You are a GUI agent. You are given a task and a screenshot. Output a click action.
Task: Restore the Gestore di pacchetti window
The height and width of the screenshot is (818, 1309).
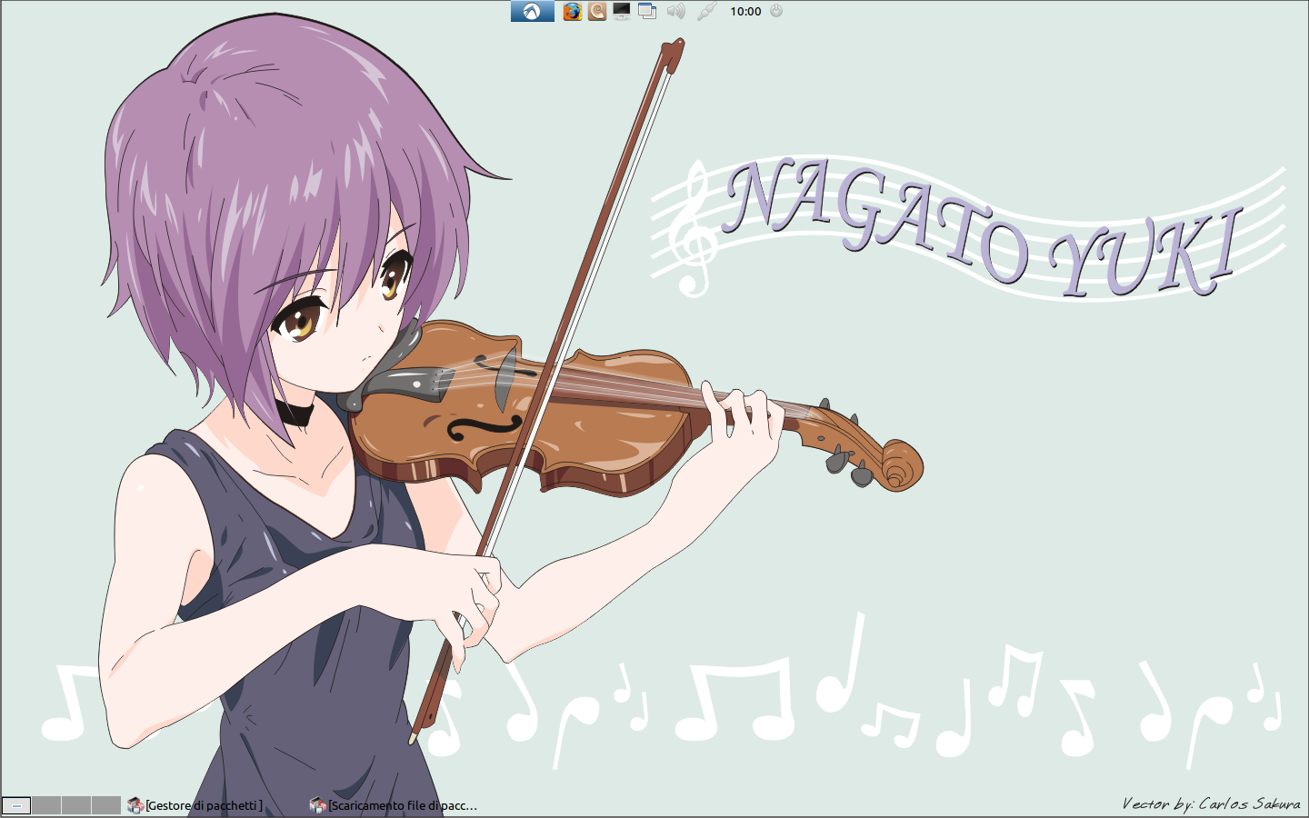tap(195, 805)
